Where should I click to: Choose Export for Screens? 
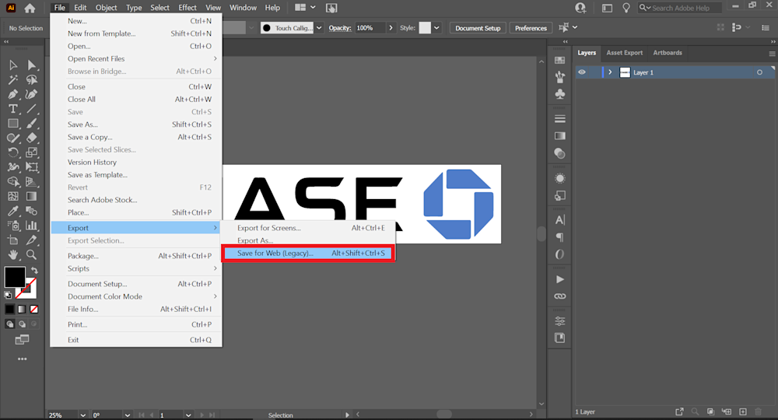(x=309, y=228)
